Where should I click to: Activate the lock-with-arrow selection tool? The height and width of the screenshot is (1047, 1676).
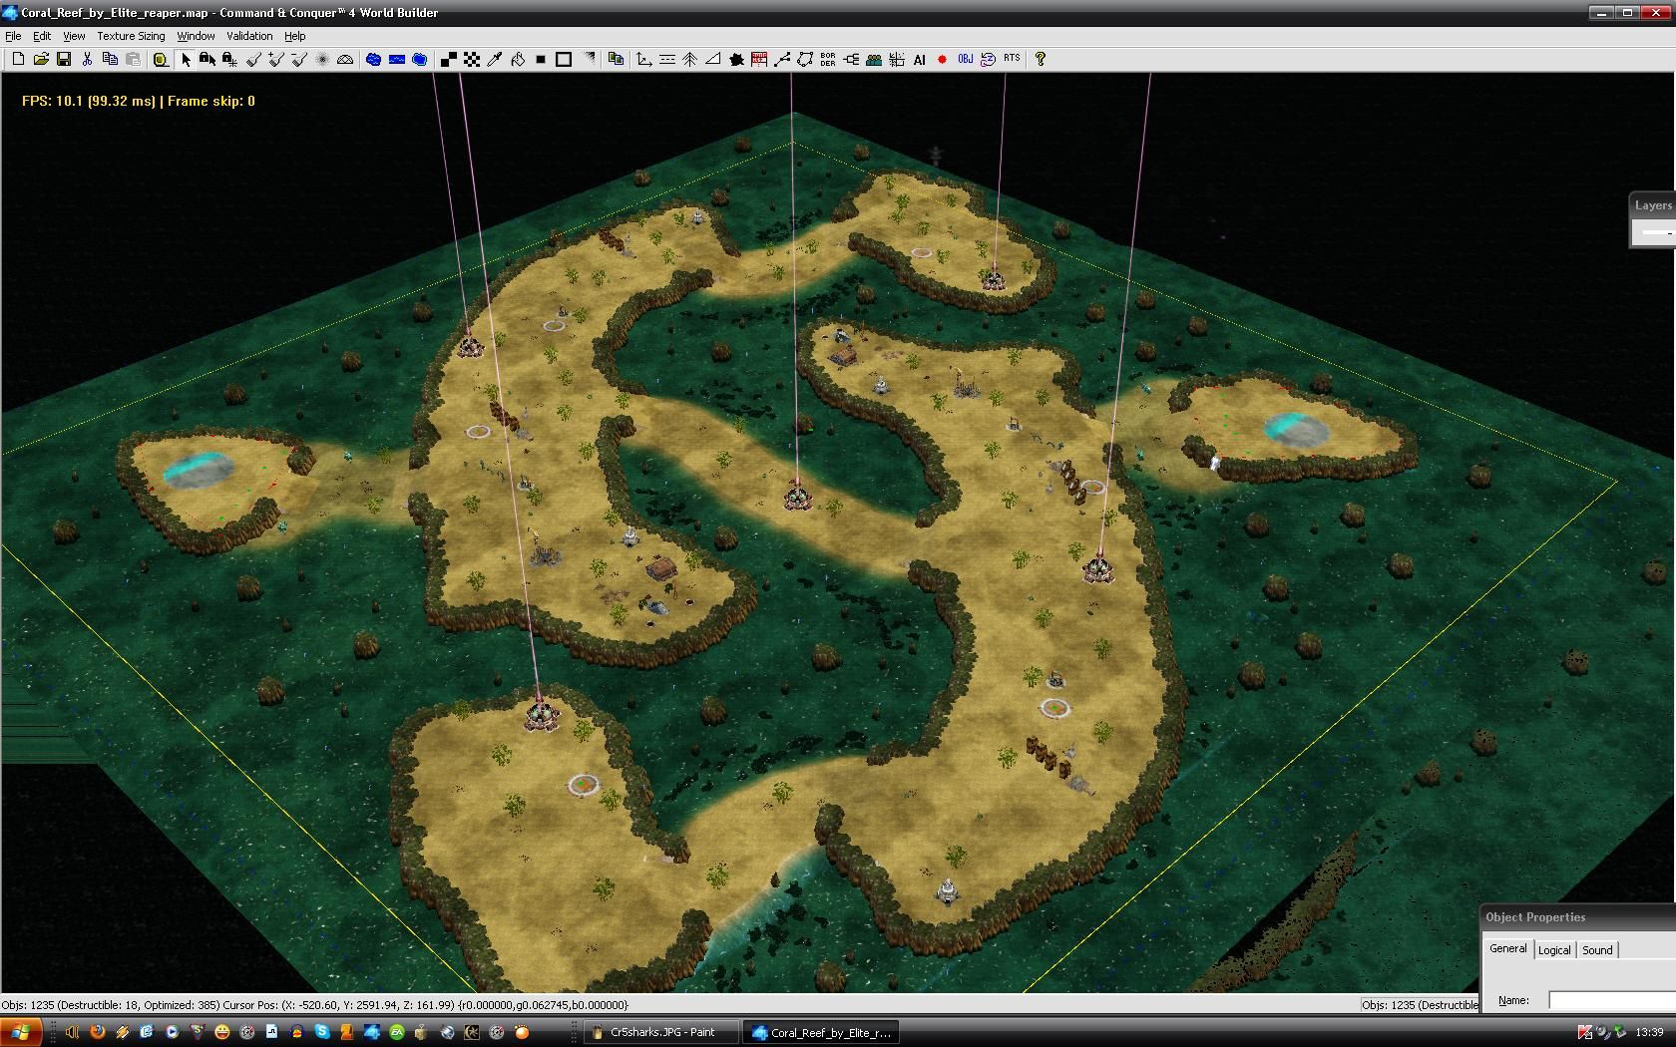pyautogui.click(x=208, y=59)
